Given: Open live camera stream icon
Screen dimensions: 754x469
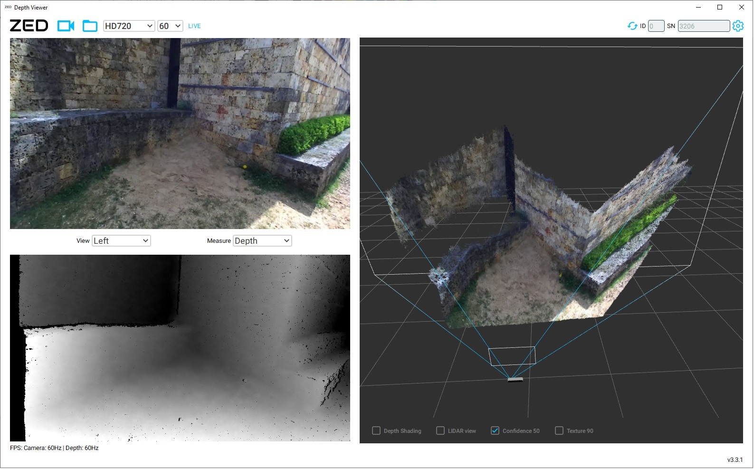Looking at the screenshot, I should pyautogui.click(x=66, y=26).
